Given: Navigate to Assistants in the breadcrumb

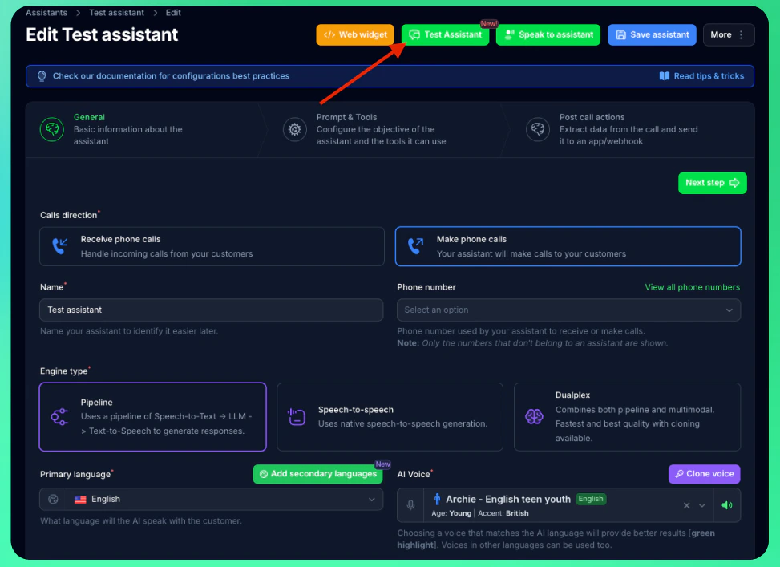Looking at the screenshot, I should [x=46, y=13].
